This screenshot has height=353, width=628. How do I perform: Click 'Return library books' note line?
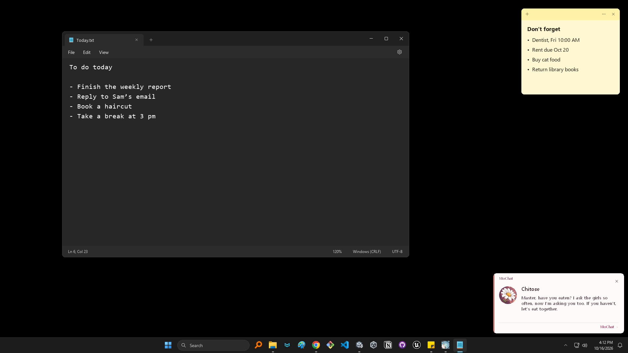pos(555,70)
